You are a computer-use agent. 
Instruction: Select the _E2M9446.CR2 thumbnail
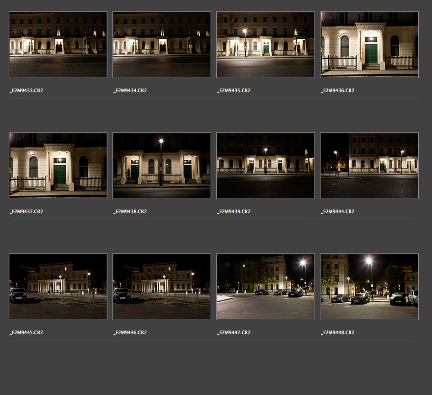tap(162, 287)
